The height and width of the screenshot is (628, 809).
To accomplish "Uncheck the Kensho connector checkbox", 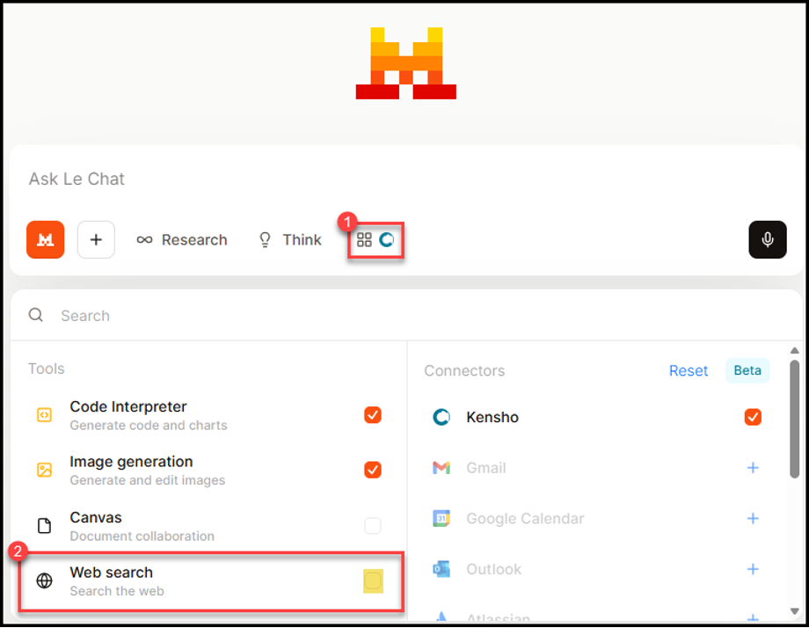I will pos(753,417).
